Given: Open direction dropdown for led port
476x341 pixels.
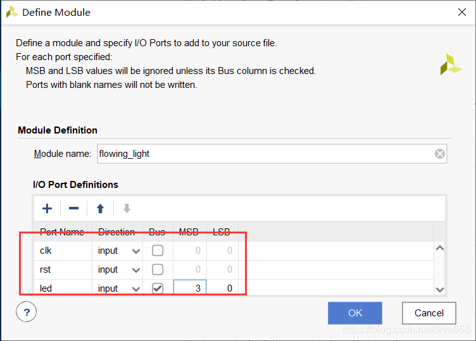Looking at the screenshot, I should (136, 288).
